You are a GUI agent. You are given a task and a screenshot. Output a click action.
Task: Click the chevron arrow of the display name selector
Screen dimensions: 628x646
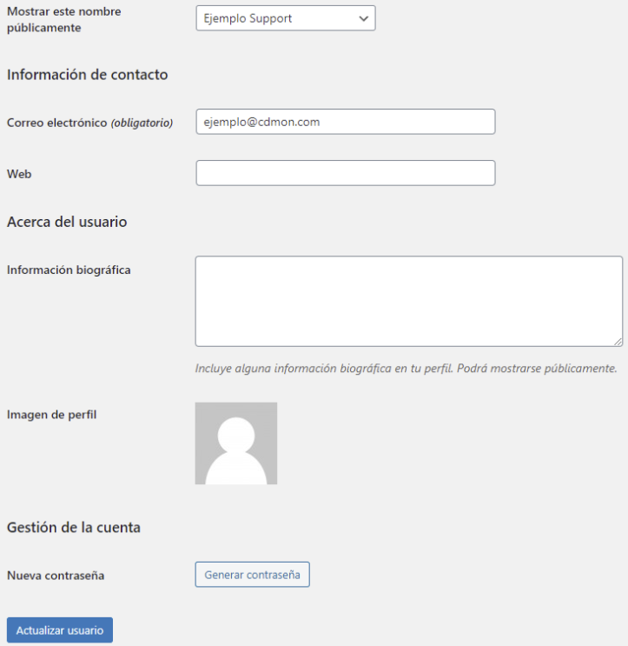coord(363,18)
